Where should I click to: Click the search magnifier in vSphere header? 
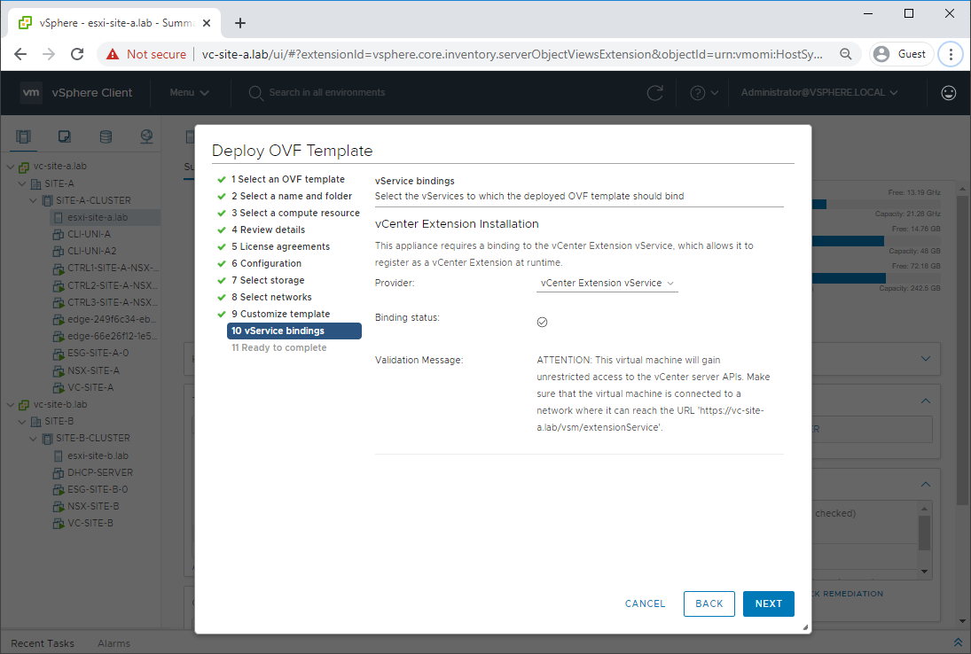point(255,93)
